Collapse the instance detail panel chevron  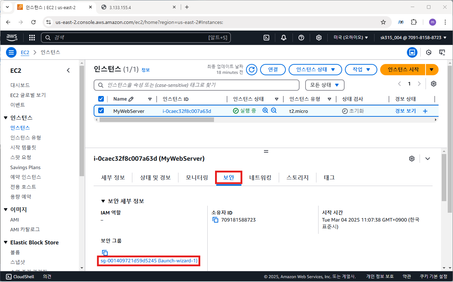[428, 159]
